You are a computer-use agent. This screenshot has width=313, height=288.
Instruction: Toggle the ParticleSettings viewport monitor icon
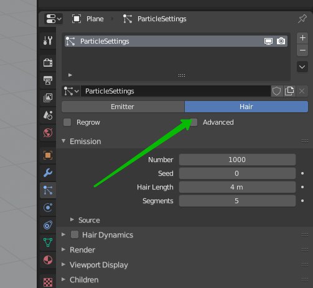pyautogui.click(x=268, y=41)
